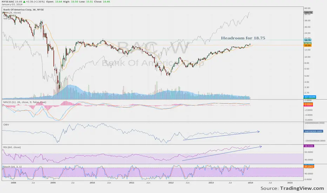The width and height of the screenshot is (327, 193).
Task: Click the 2008 time axis label
Action: (13, 182)
